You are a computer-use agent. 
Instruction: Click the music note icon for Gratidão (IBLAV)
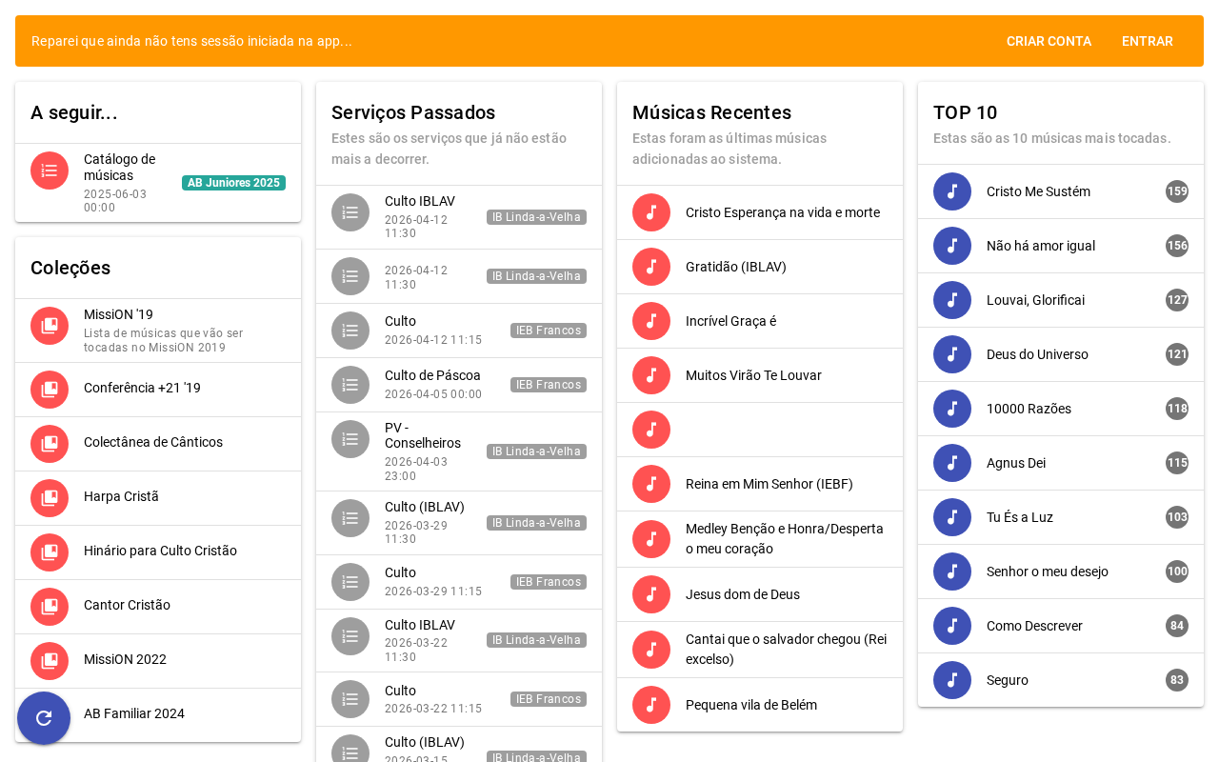tap(651, 267)
